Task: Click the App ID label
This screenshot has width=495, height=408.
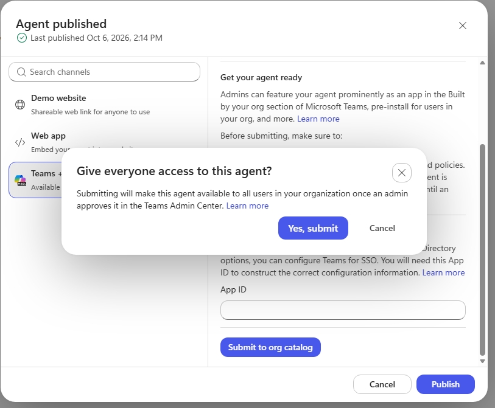Action: tap(233, 289)
